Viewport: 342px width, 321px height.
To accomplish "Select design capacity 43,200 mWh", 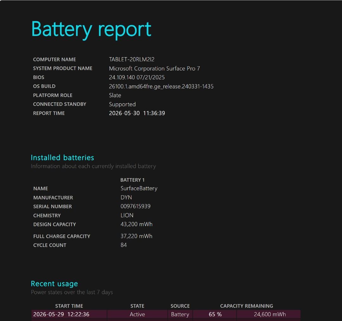I will [136, 224].
